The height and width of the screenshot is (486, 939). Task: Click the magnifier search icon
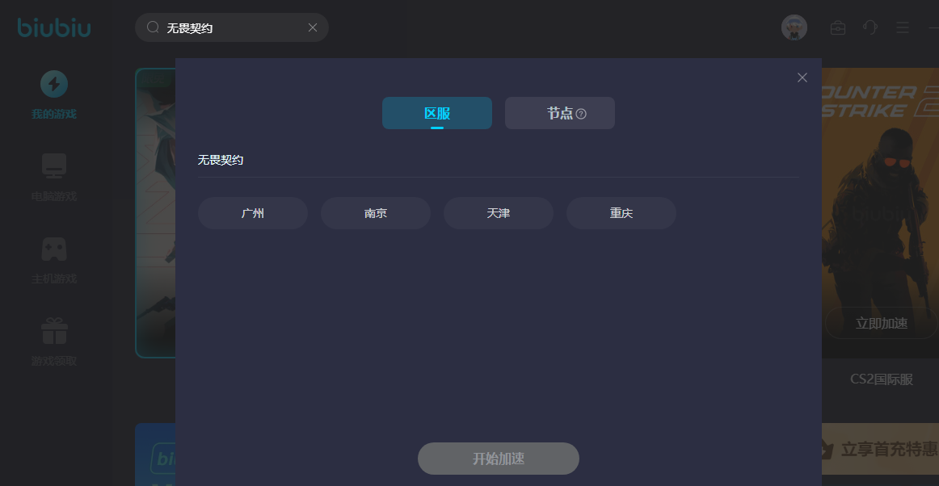(153, 27)
